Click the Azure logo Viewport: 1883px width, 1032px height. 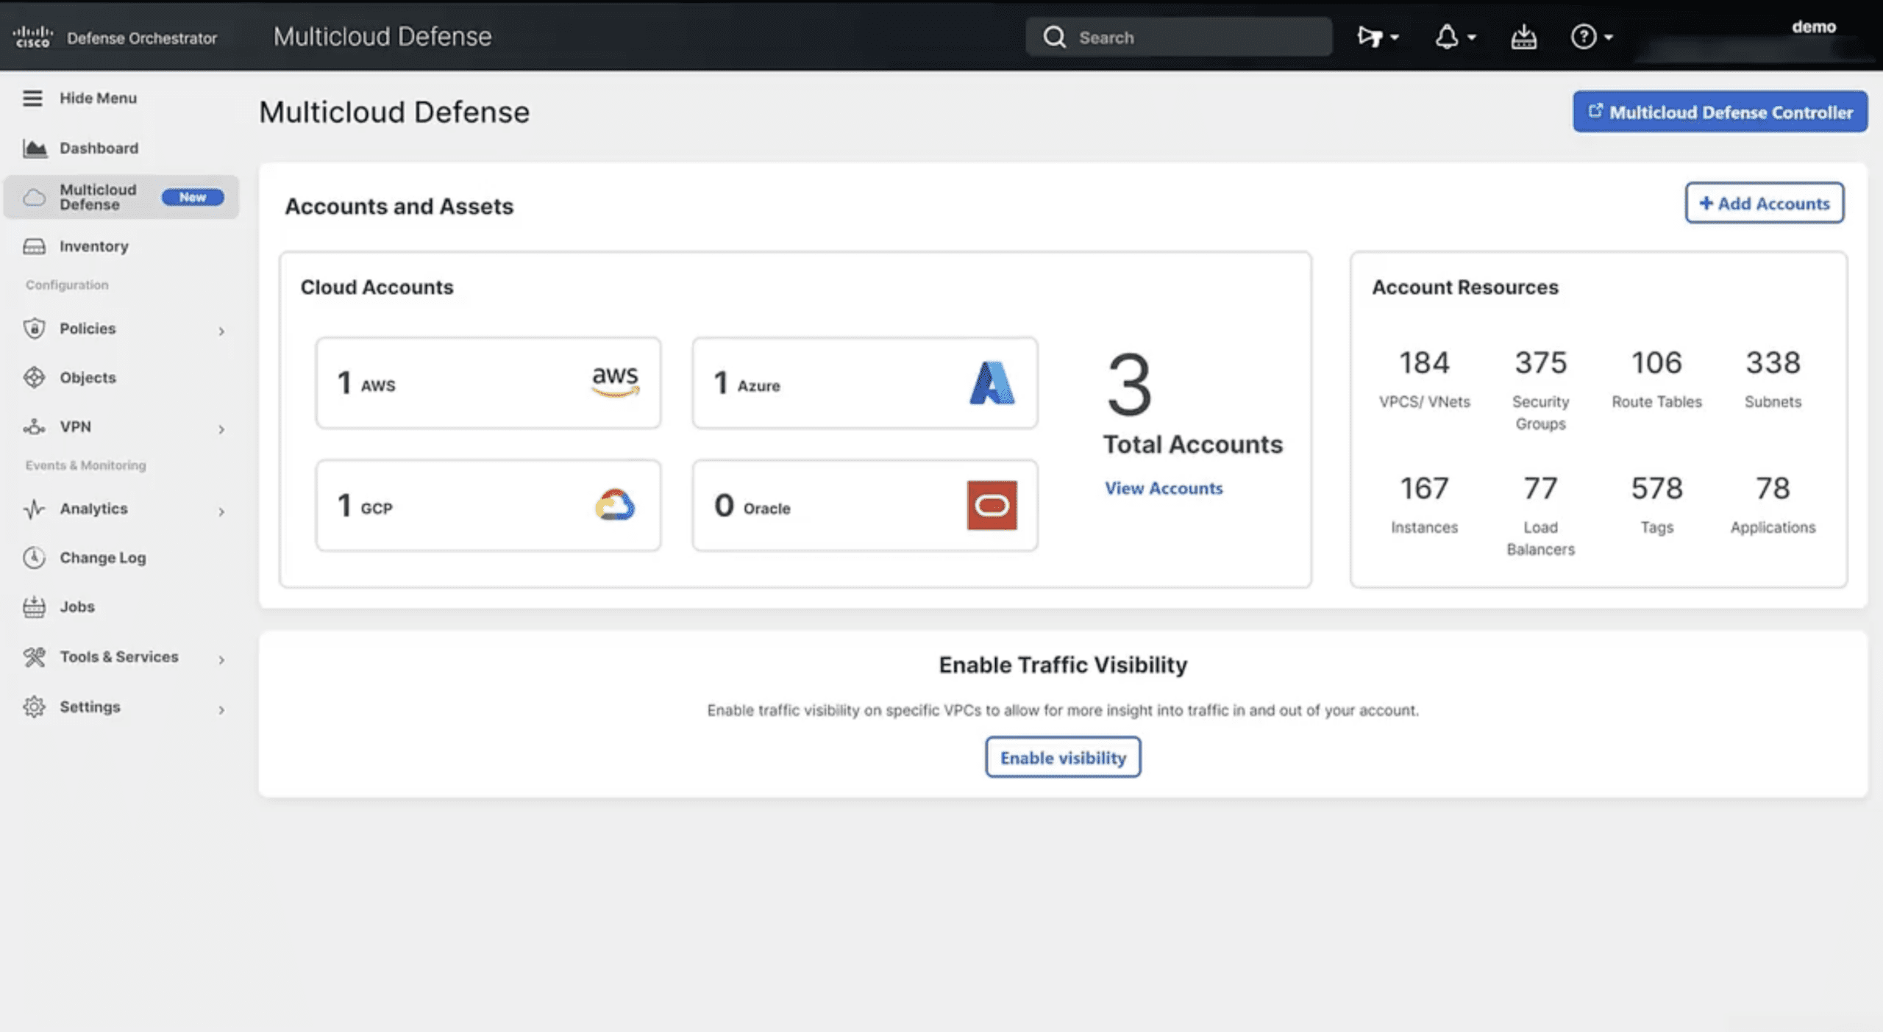click(992, 383)
